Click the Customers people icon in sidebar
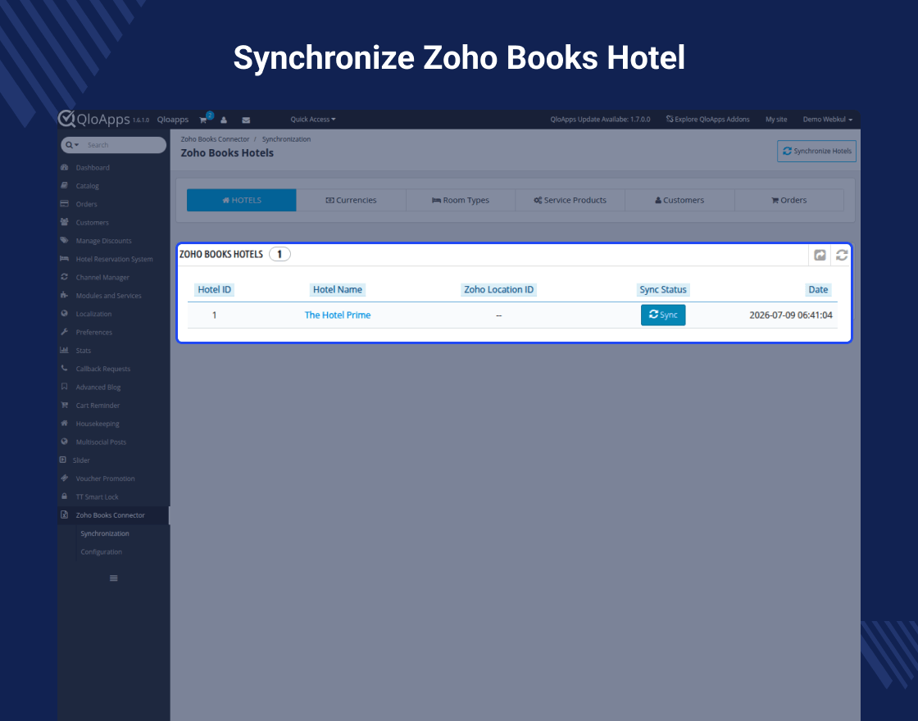 pos(65,222)
